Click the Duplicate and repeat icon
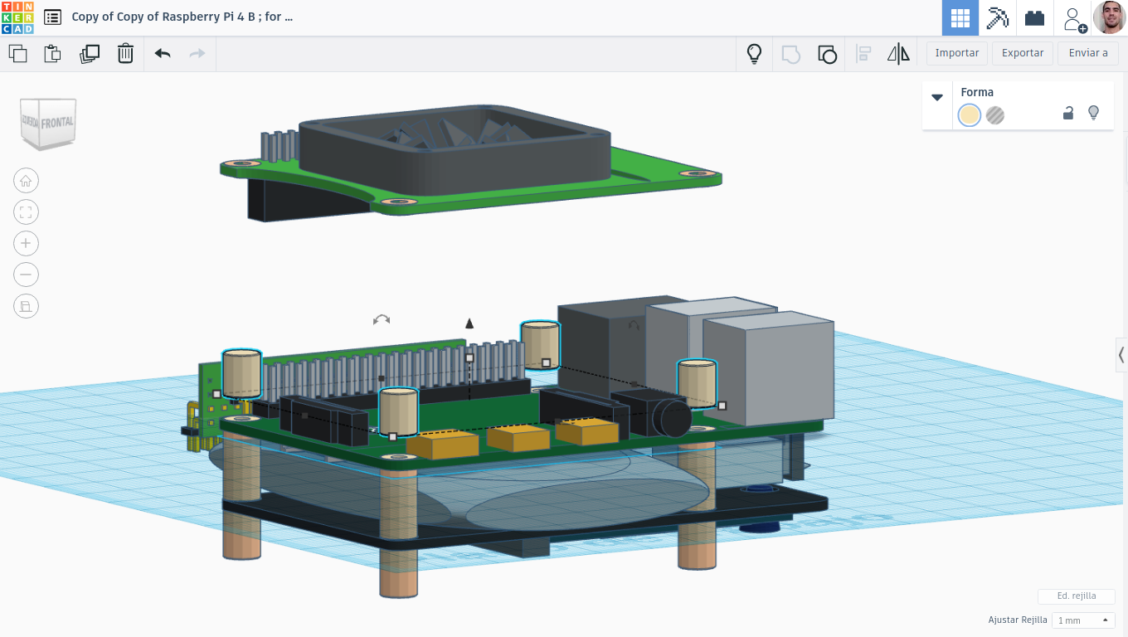The height and width of the screenshot is (637, 1128). [89, 54]
